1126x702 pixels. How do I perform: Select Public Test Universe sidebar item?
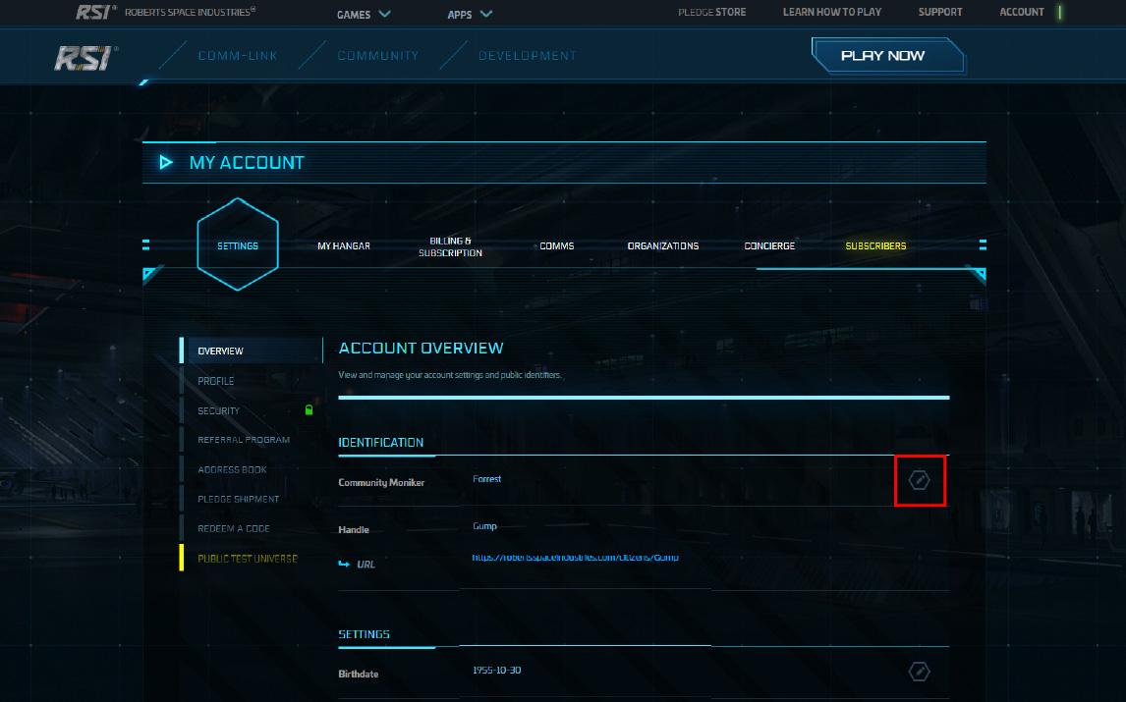(248, 559)
